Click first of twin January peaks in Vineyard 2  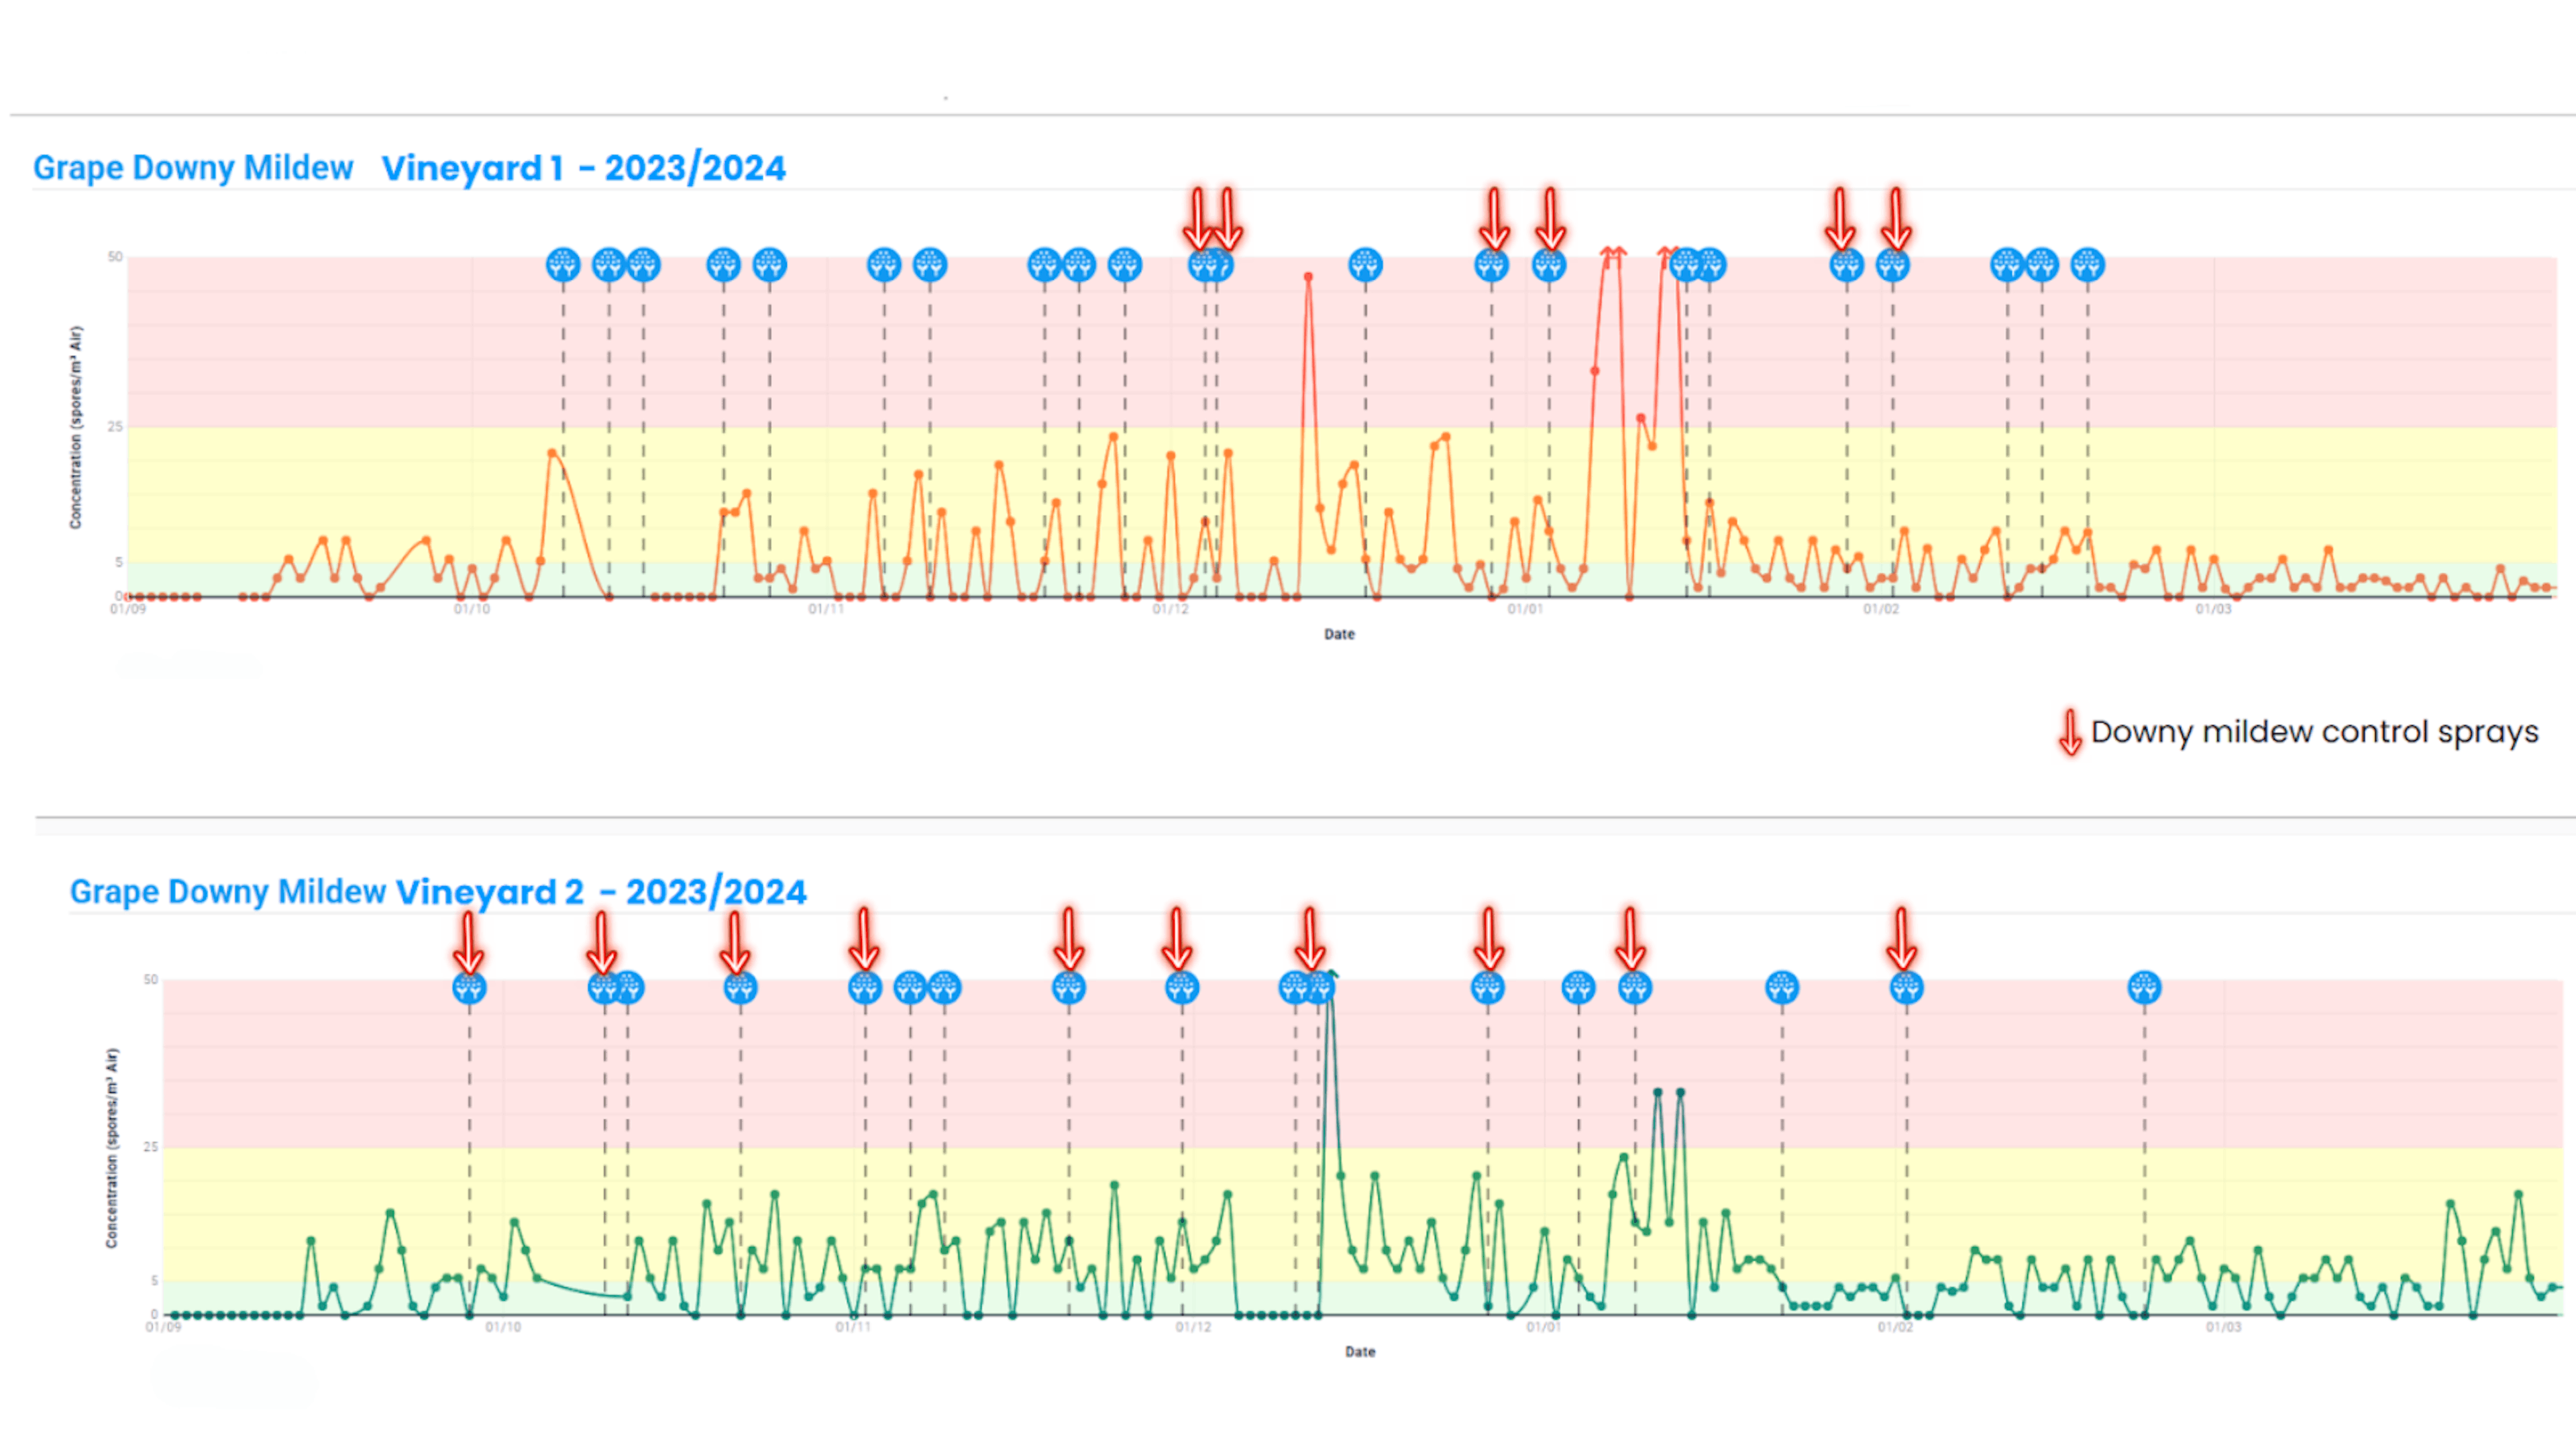pyautogui.click(x=1657, y=1093)
